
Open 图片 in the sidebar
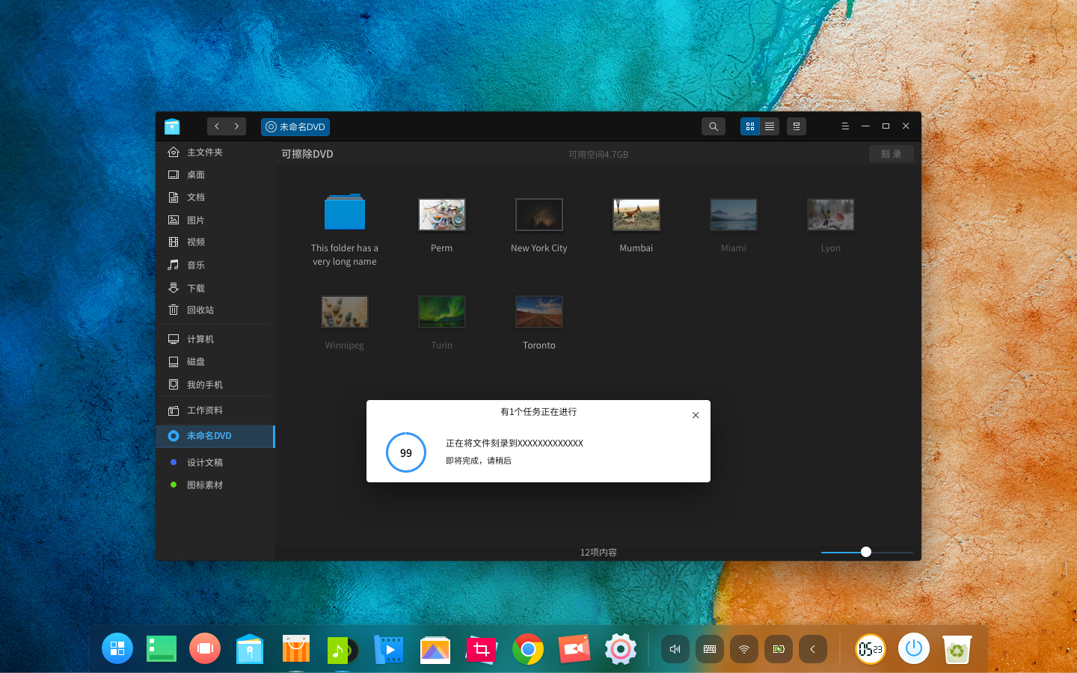click(215, 220)
